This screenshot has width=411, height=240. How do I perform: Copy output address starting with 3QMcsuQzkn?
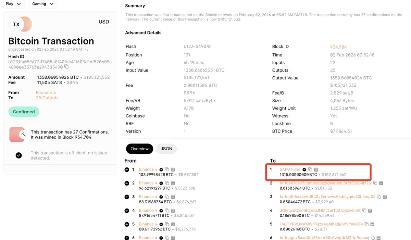click(x=364, y=211)
